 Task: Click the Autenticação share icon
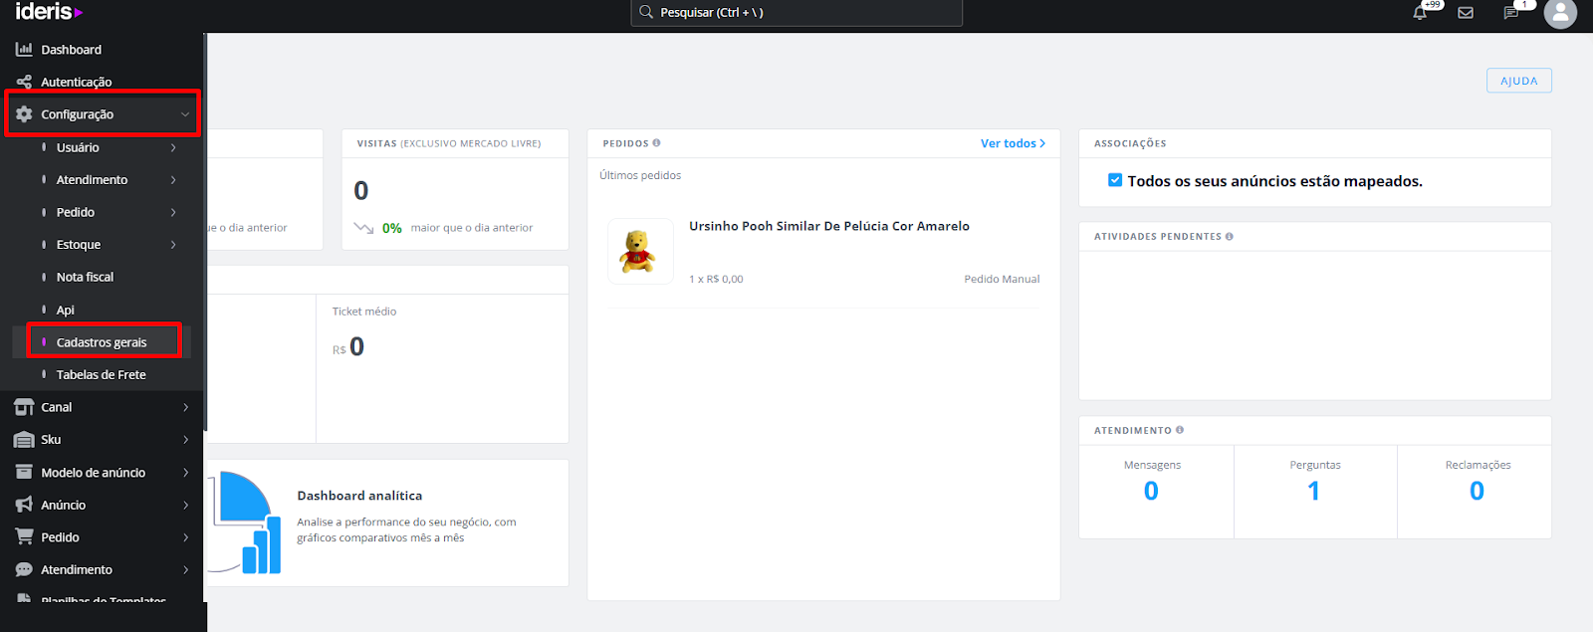[x=24, y=82]
